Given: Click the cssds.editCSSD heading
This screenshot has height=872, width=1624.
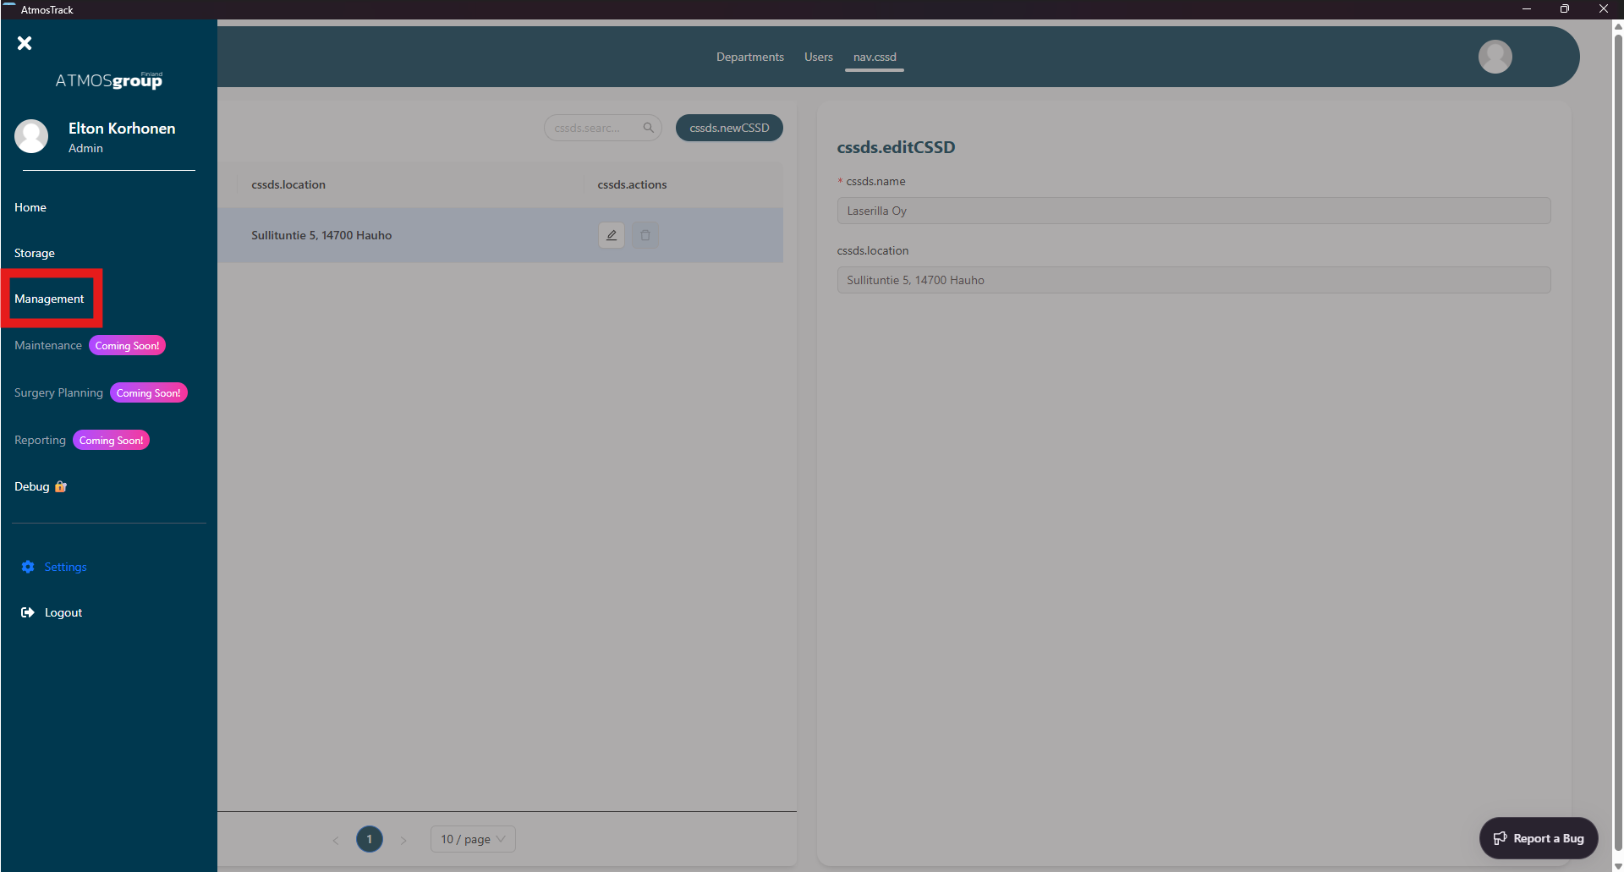Looking at the screenshot, I should (x=896, y=147).
